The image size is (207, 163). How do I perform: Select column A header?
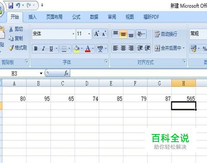[x=14, y=83]
